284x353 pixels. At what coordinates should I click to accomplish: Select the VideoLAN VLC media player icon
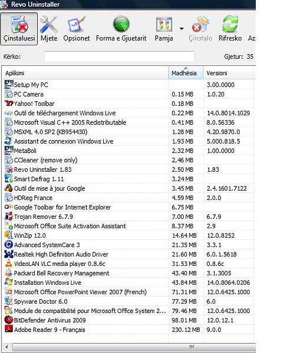point(9,264)
